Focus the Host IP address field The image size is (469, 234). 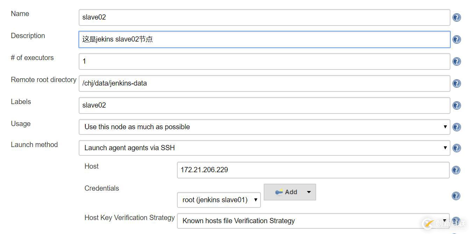point(313,170)
